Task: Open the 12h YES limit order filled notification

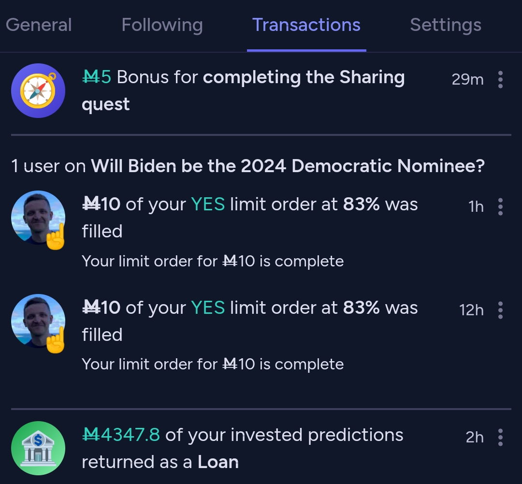Action: pyautogui.click(x=250, y=335)
